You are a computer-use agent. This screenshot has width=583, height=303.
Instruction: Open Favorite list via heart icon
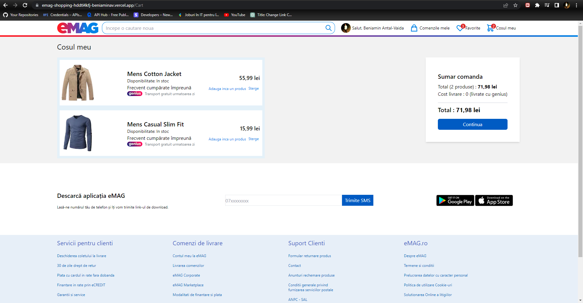pos(460,28)
